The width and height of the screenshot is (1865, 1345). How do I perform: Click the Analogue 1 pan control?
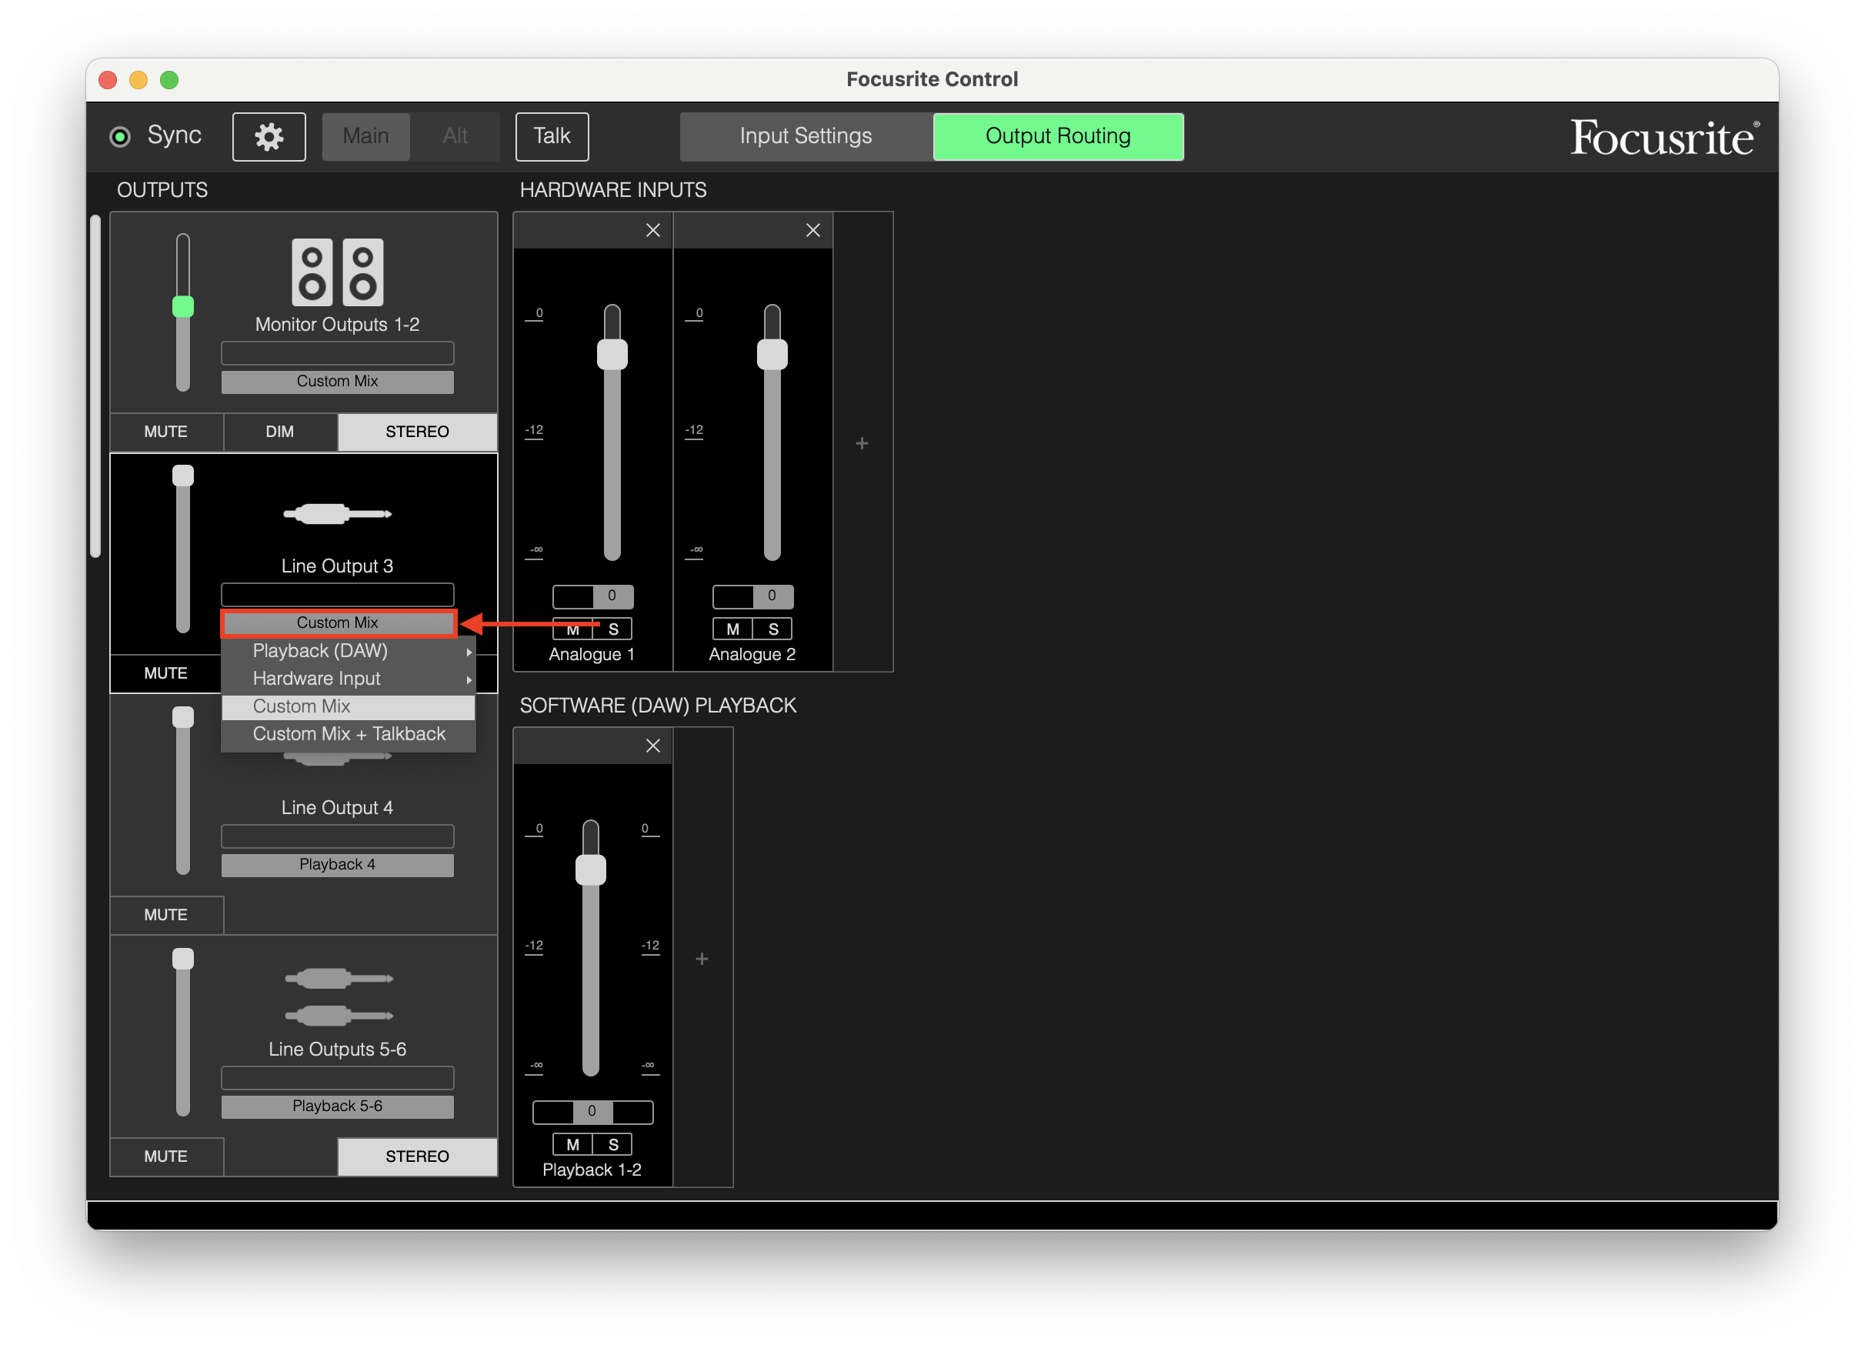[593, 596]
